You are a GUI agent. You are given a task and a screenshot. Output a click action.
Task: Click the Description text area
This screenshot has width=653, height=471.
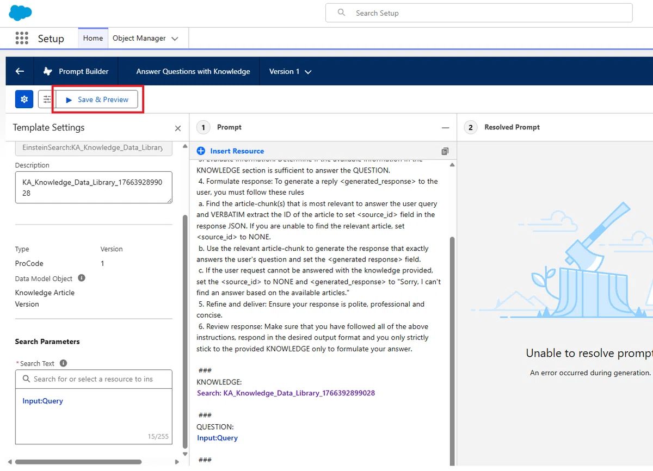pyautogui.click(x=94, y=188)
